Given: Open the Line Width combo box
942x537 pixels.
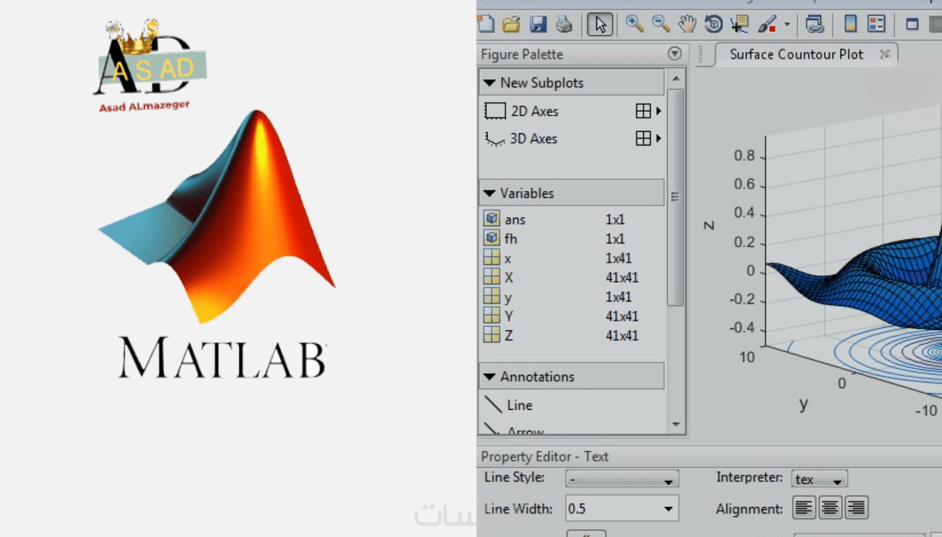Looking at the screenshot, I should pos(622,508).
